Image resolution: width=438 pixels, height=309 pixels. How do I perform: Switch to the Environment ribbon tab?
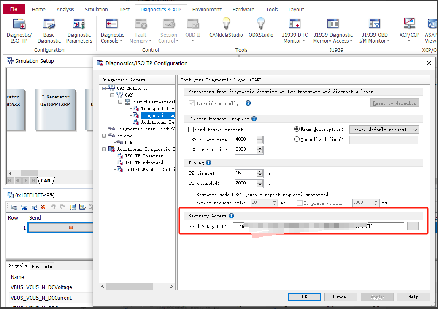tap(207, 10)
